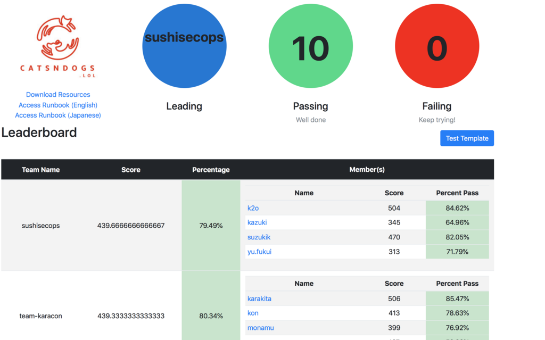
Task: Click the Leaderboard heading
Action: point(39,132)
